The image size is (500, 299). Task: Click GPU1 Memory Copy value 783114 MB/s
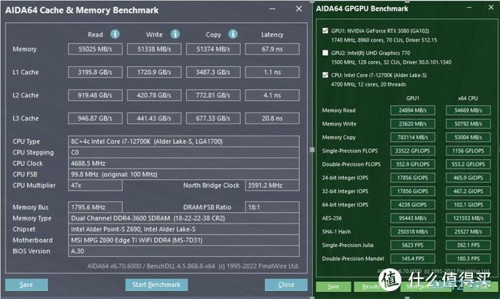coord(413,137)
